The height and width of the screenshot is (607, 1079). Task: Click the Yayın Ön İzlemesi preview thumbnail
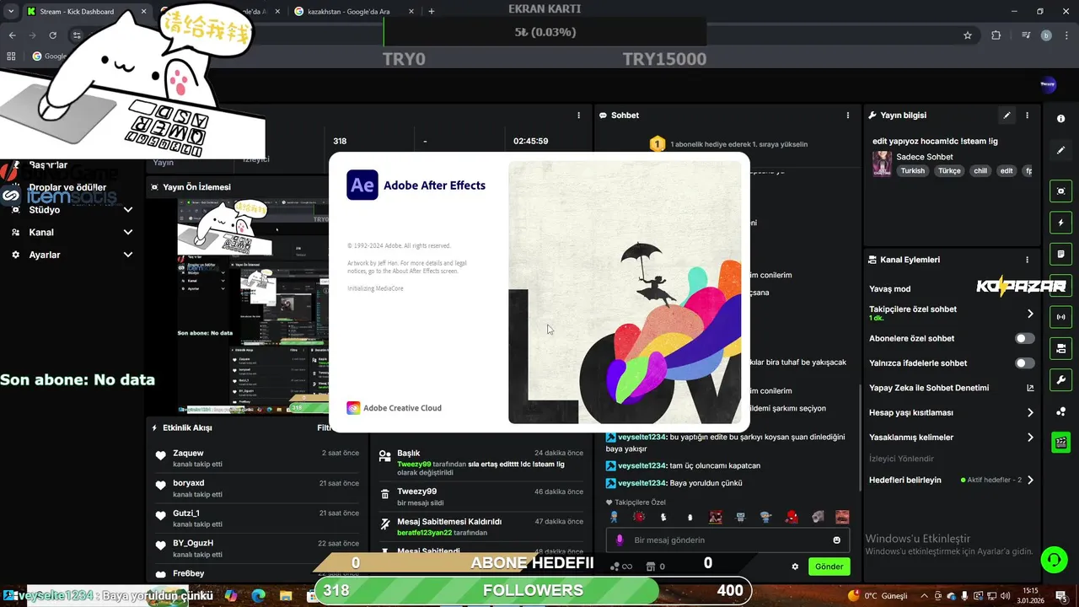click(253, 305)
